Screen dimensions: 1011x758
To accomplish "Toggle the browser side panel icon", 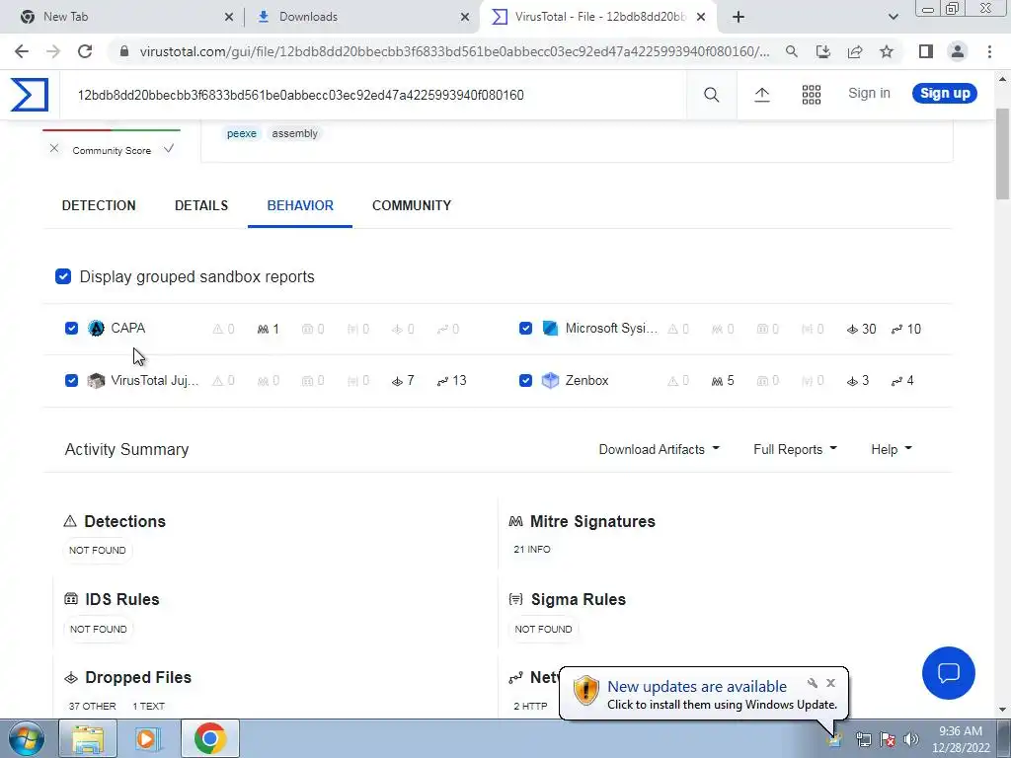I will click(x=926, y=51).
